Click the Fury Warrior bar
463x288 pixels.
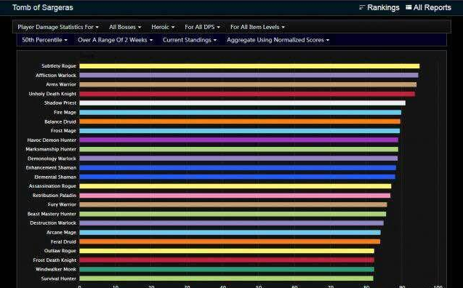[x=233, y=204]
